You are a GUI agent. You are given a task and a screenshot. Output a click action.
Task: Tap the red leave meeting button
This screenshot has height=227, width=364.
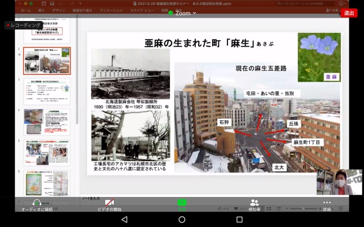point(349,13)
